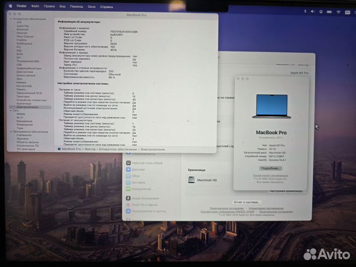The width and height of the screenshot is (356, 267).
Task: Click the Macintosh HD drive icon
Action: (191, 180)
